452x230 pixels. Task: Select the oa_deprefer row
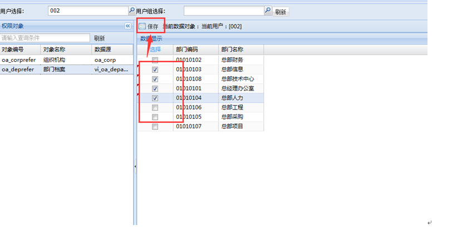pyautogui.click(x=67, y=69)
